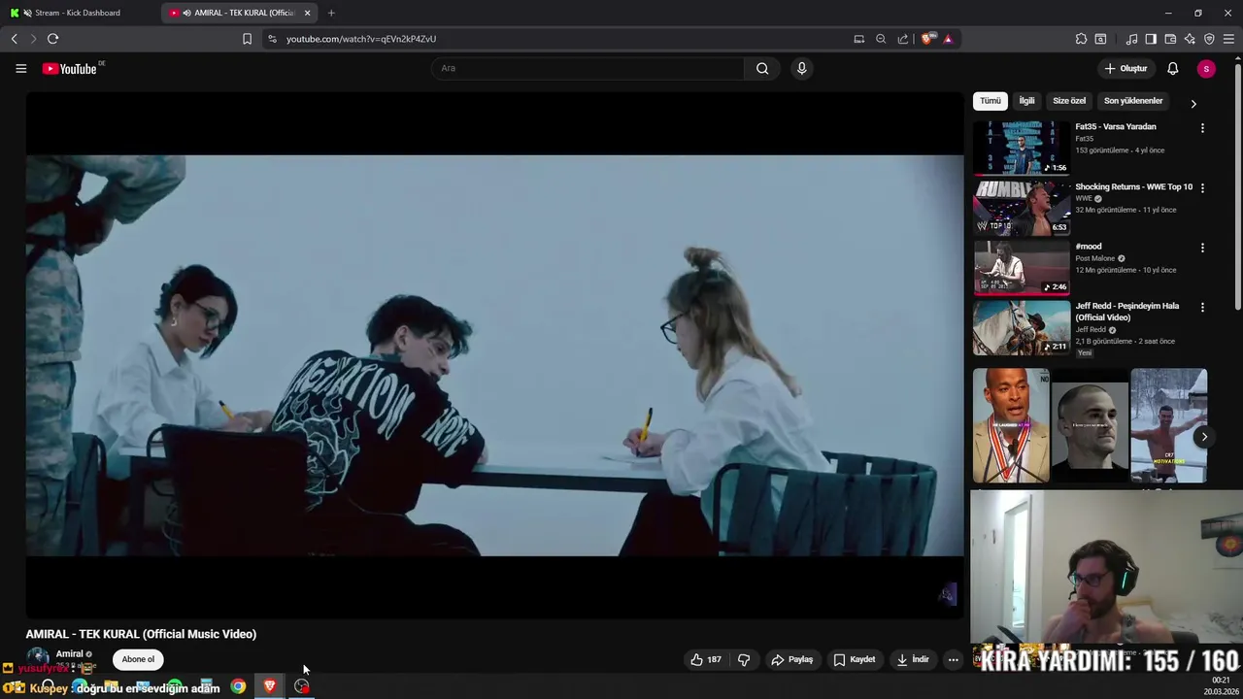
Task: Open options for the #mood video
Action: click(x=1202, y=248)
